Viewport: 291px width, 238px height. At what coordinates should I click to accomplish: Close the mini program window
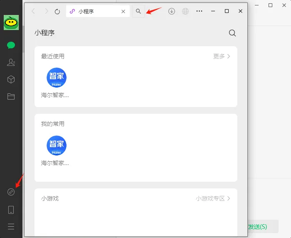tap(240, 11)
